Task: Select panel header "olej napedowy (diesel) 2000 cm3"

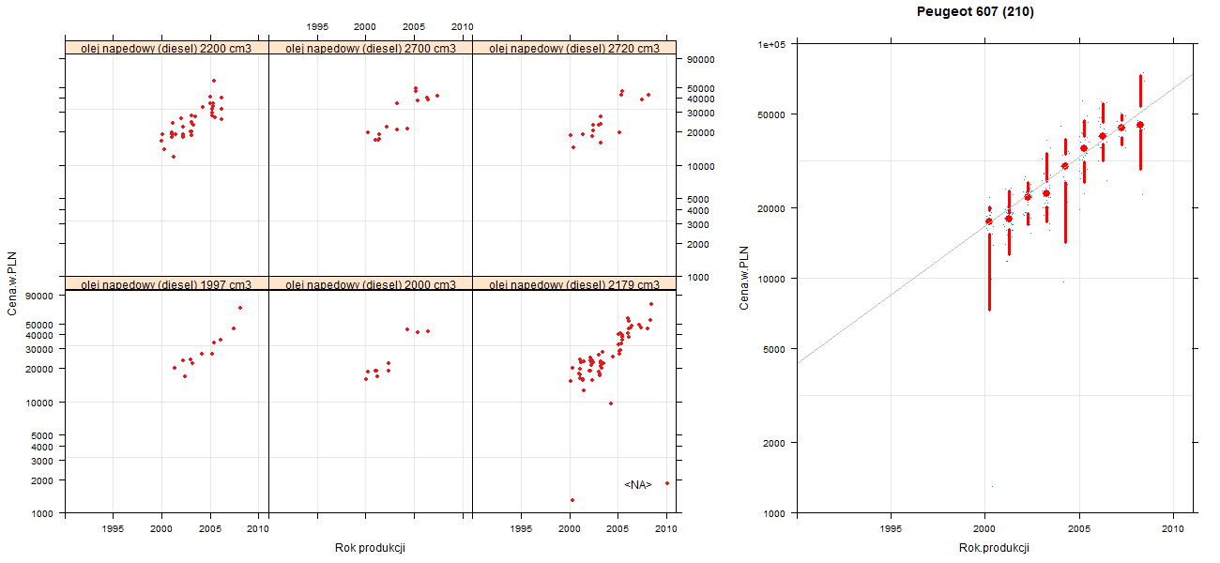Action: point(371,284)
